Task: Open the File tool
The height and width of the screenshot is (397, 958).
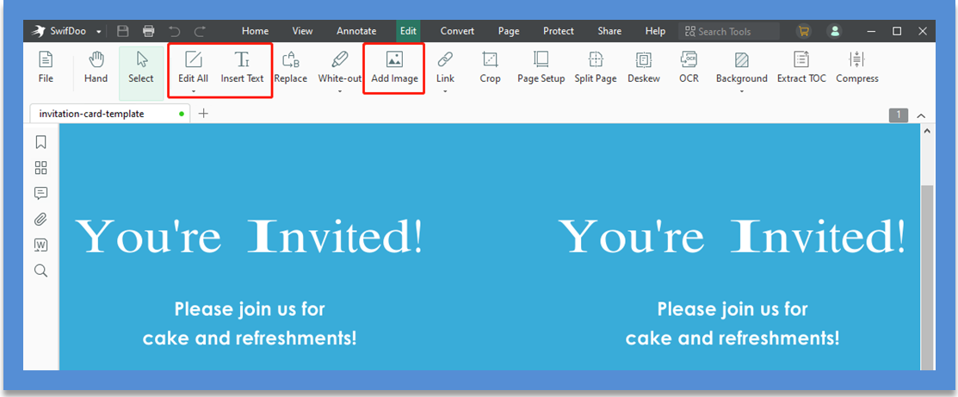Action: pyautogui.click(x=46, y=67)
